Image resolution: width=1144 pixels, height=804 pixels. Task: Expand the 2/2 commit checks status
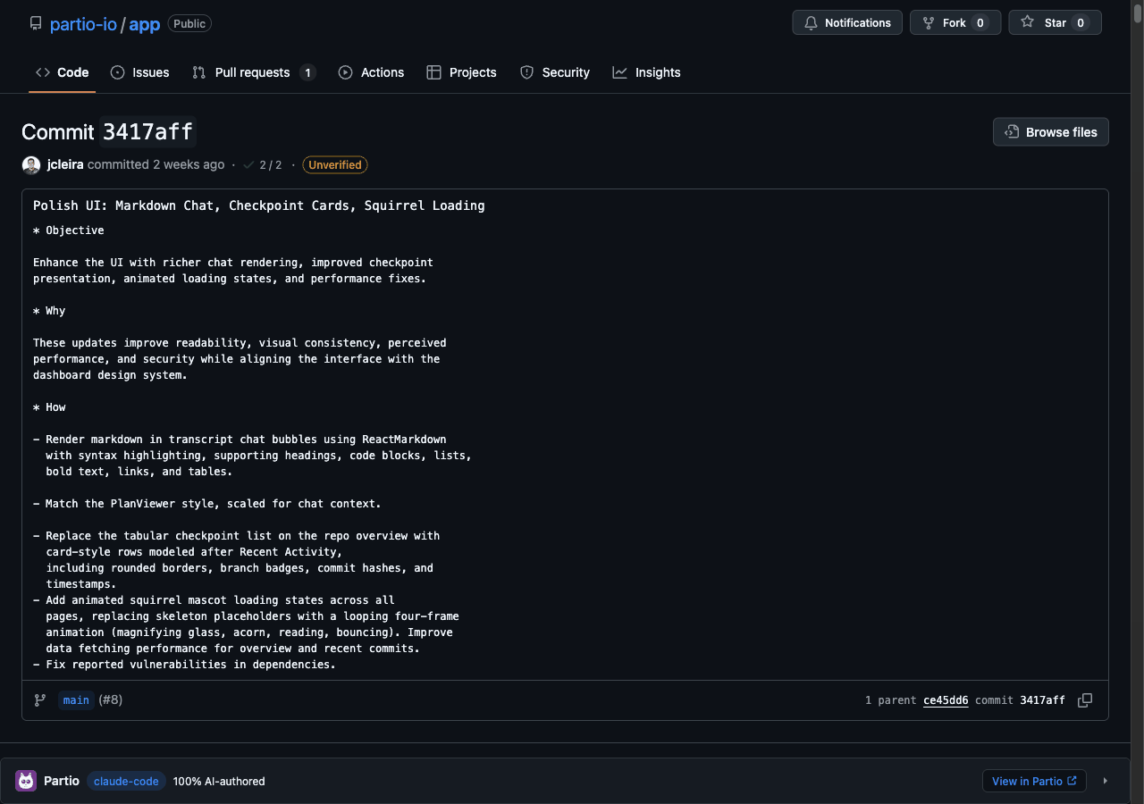(263, 164)
